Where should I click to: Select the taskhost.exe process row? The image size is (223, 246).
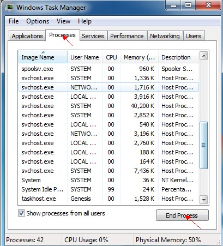[x=109, y=199]
